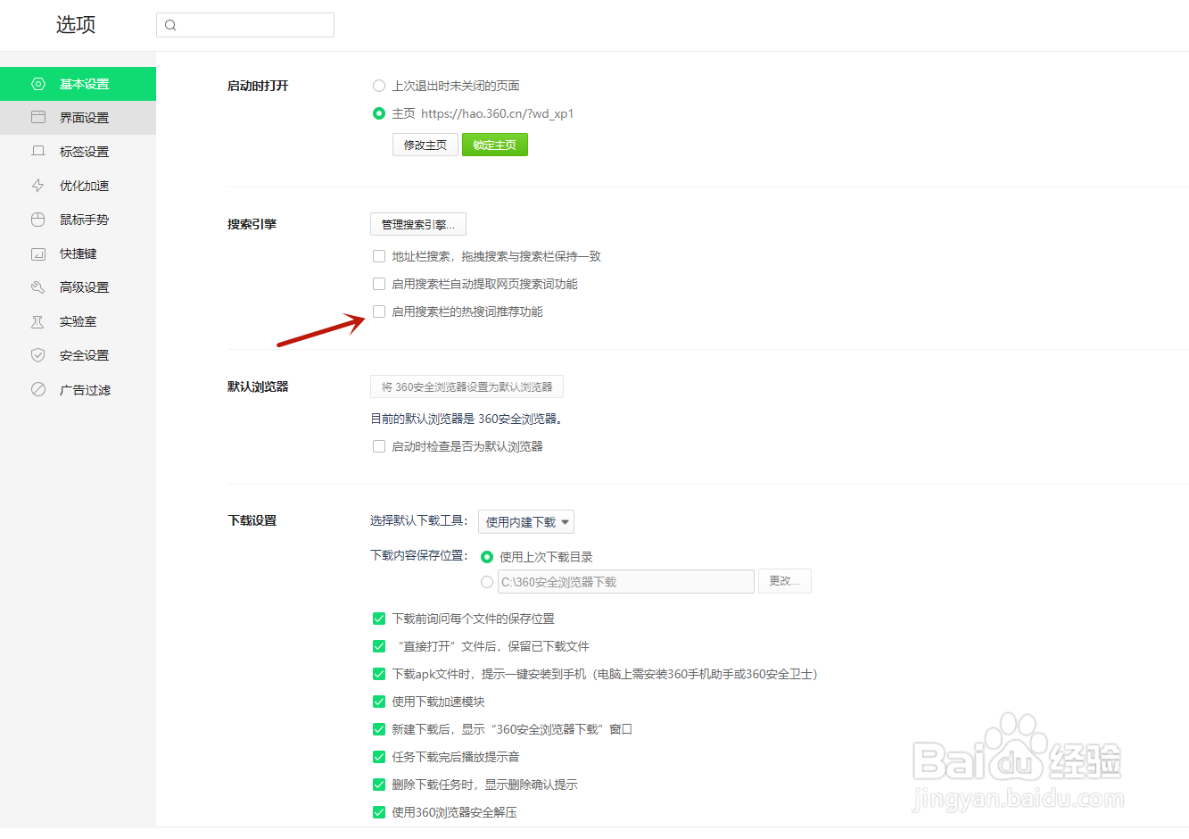Click the 标签设置 tab icon
This screenshot has height=839, width=1189.
[38, 152]
